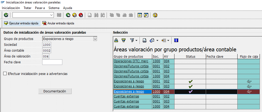Click Ejecutar entrada rápida button
Screen dimensions: 262x112
click(21, 23)
